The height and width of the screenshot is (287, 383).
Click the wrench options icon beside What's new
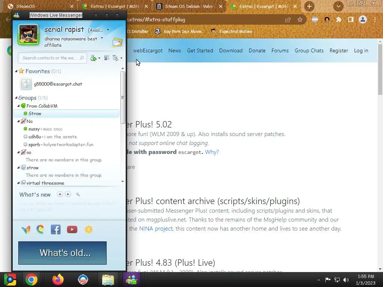click(x=78, y=194)
